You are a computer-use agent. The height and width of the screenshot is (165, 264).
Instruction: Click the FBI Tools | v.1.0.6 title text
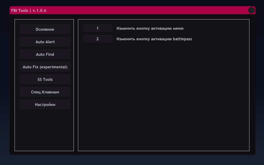click(29, 11)
